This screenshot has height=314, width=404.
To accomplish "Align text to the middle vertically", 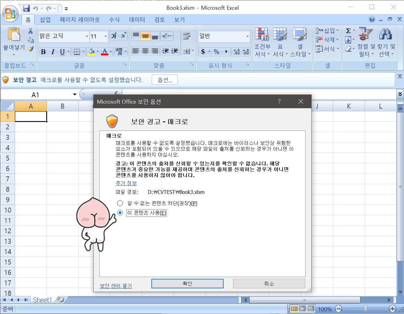I will coord(146,36).
